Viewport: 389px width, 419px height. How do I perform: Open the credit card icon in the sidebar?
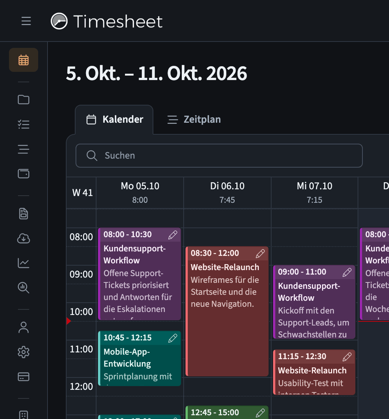click(x=24, y=376)
